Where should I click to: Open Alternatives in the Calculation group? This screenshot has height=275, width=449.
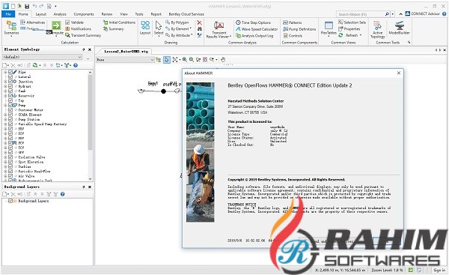pyautogui.click(x=33, y=22)
